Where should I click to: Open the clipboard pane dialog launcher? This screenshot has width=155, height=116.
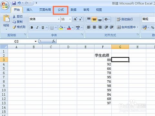25,34
